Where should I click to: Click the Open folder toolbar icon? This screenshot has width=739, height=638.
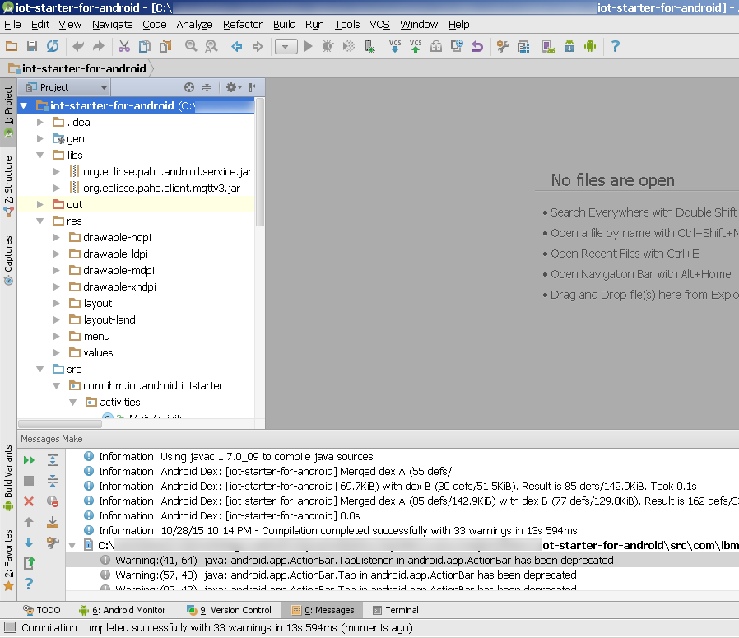[x=12, y=46]
